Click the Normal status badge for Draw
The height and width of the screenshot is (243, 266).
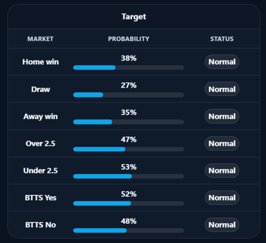222,89
